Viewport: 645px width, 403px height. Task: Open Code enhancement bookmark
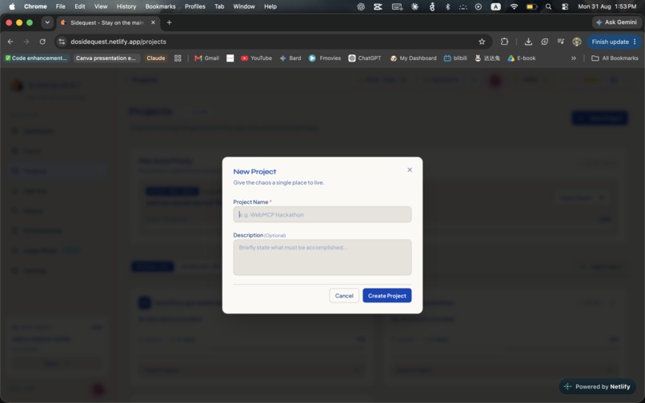pyautogui.click(x=36, y=58)
